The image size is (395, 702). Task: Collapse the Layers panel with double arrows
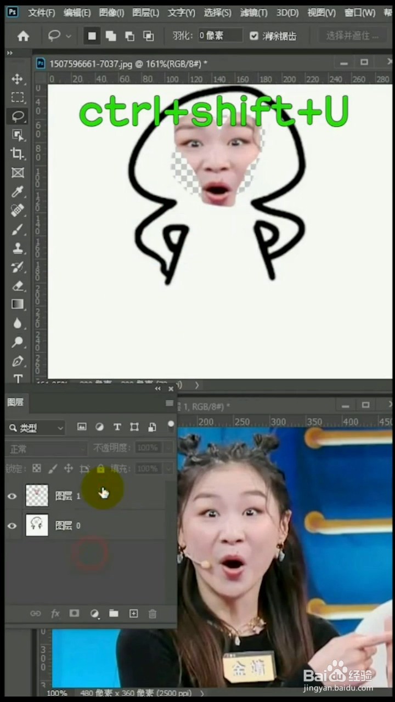[158, 388]
